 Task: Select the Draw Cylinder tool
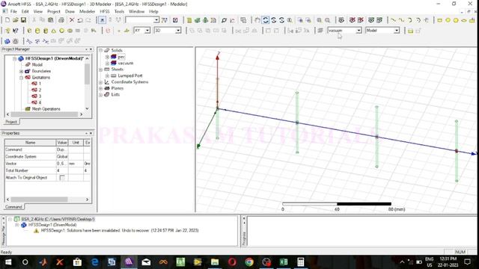(x=37, y=31)
